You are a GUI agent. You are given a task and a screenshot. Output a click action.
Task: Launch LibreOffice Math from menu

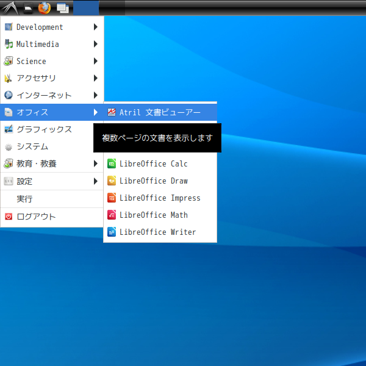tap(160, 215)
